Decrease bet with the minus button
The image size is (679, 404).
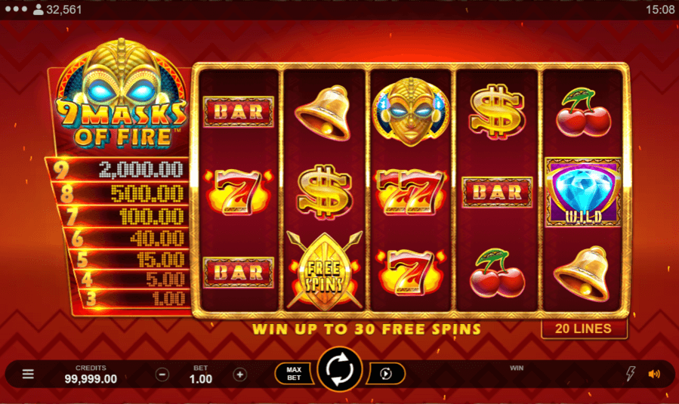(x=162, y=375)
